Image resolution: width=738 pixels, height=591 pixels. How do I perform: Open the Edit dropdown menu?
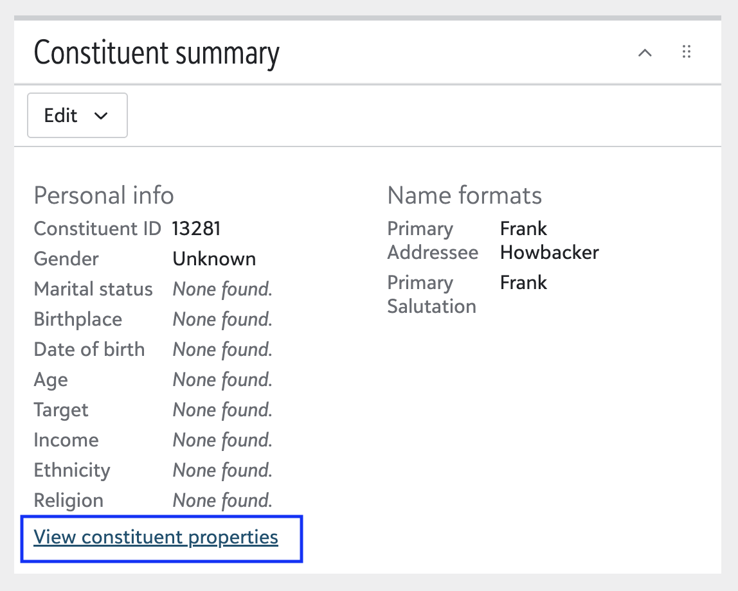[x=77, y=115]
